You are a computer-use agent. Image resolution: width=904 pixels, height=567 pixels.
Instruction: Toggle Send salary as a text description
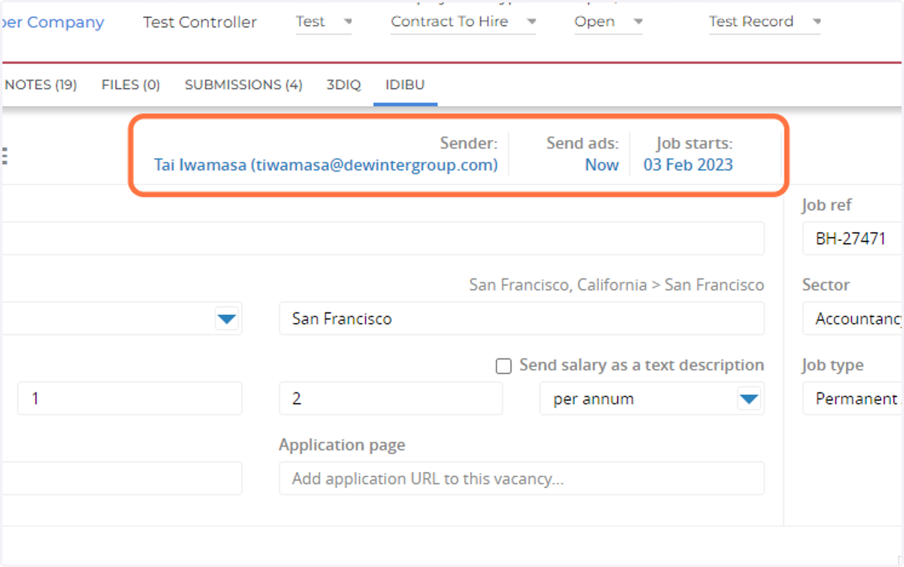[503, 366]
